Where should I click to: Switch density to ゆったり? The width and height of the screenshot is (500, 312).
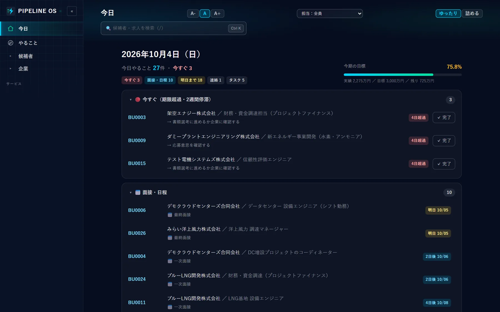click(448, 13)
